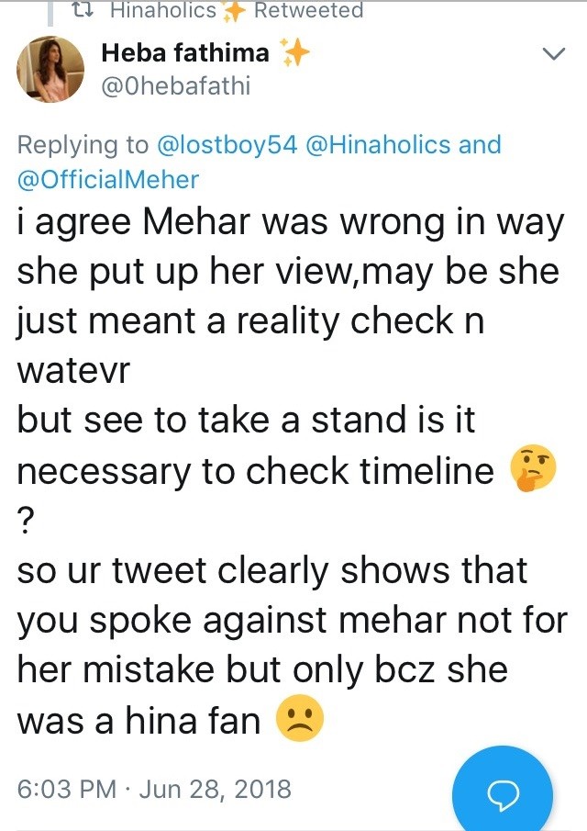Tap the thinking face emoji
The width and height of the screenshot is (587, 831).
(x=533, y=468)
